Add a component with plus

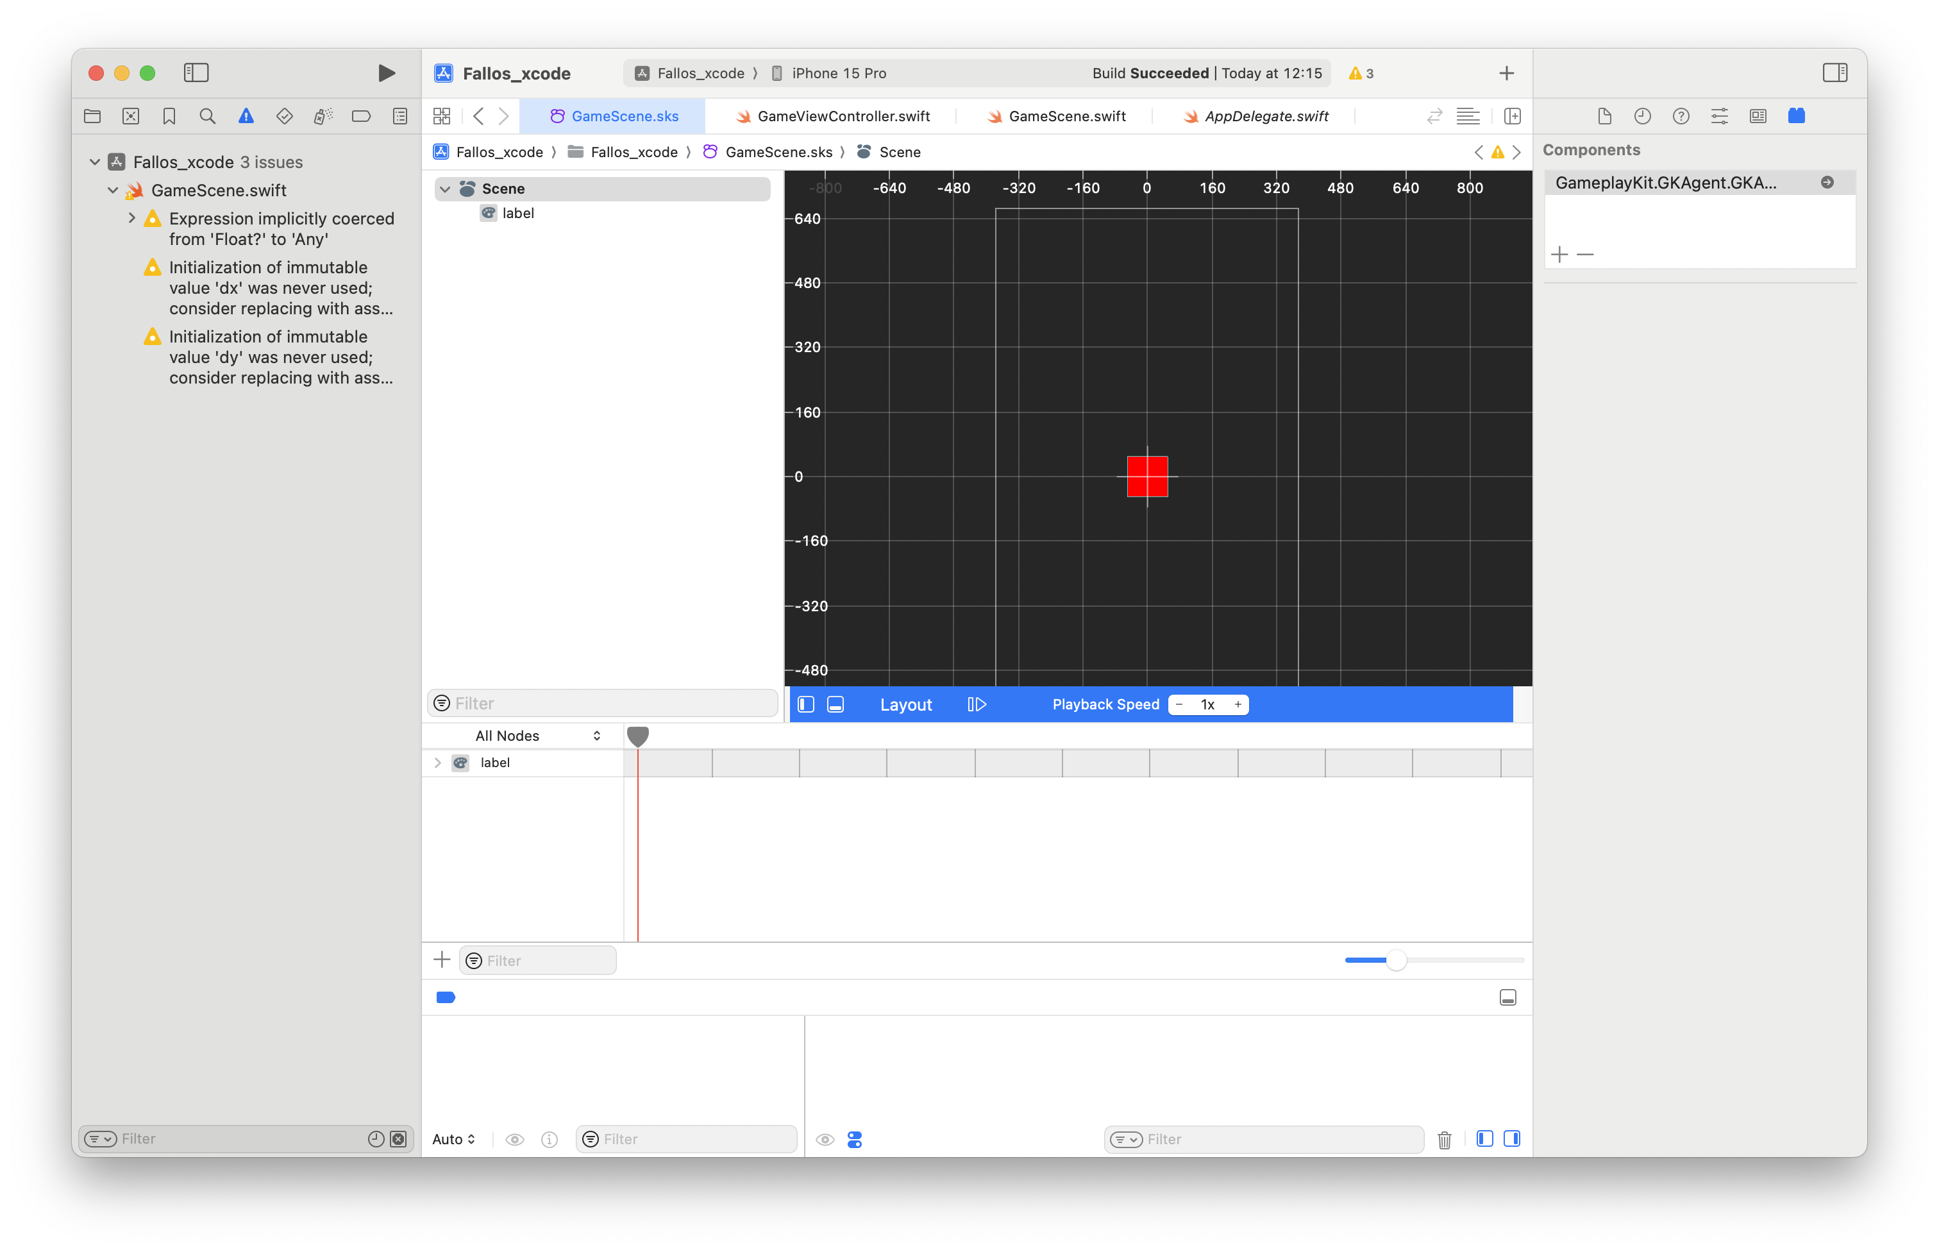[x=1559, y=255]
